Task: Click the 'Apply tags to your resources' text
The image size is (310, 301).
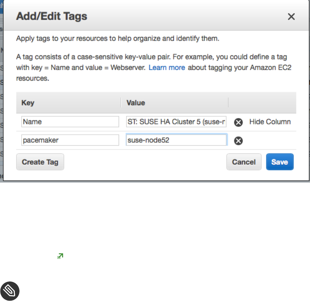Action: point(118,39)
